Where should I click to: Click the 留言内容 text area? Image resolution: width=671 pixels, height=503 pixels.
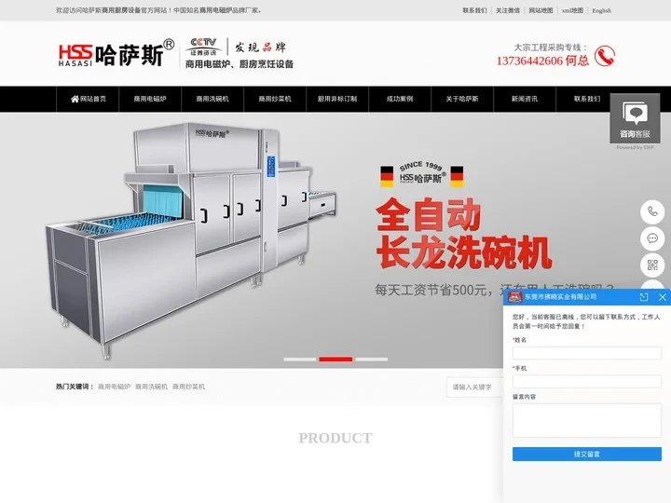pyautogui.click(x=587, y=420)
